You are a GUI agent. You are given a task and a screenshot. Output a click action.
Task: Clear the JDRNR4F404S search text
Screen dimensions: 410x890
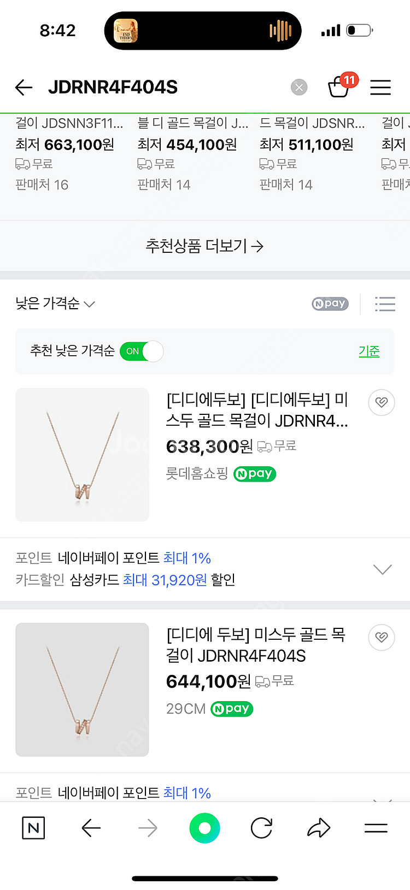click(299, 88)
